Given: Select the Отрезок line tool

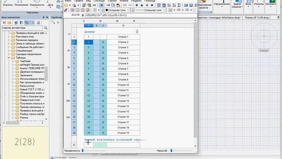Looking at the screenshot, I should click(x=7, y=3).
